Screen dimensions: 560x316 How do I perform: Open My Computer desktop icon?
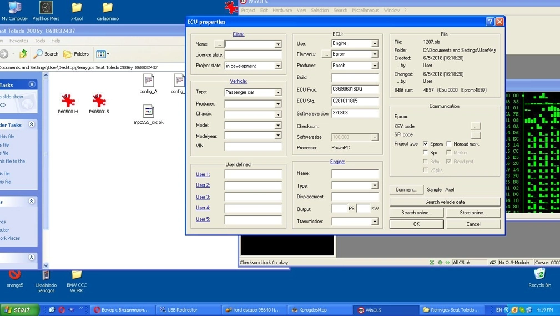(14, 11)
